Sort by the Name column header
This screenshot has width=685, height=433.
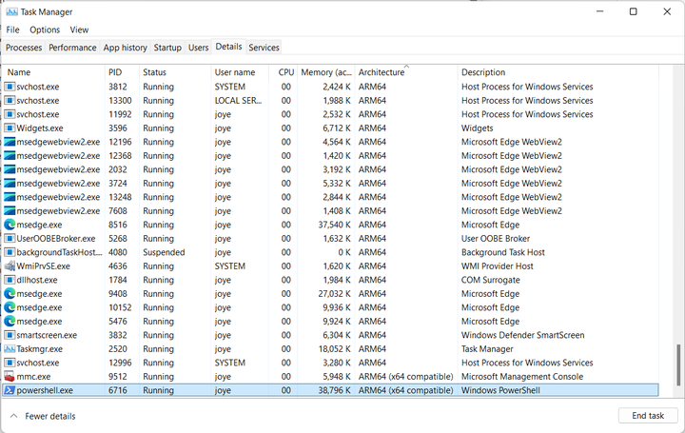(x=53, y=72)
